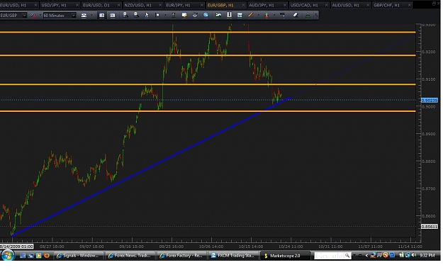Click the 0.90235 current price label
This screenshot has height=277, width=443.
429,100
